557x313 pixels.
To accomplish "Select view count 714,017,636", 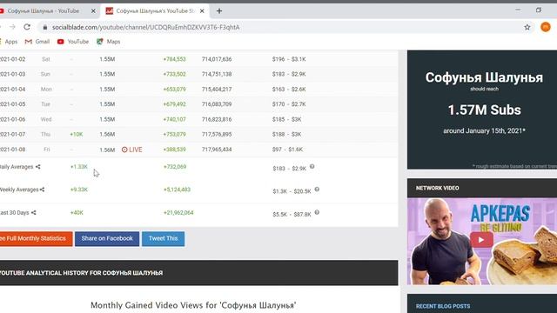I will pyautogui.click(x=217, y=59).
